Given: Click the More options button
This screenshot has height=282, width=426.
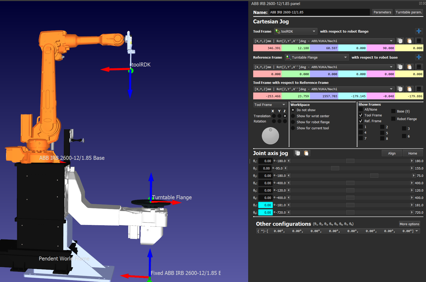Looking at the screenshot, I should coord(409,224).
